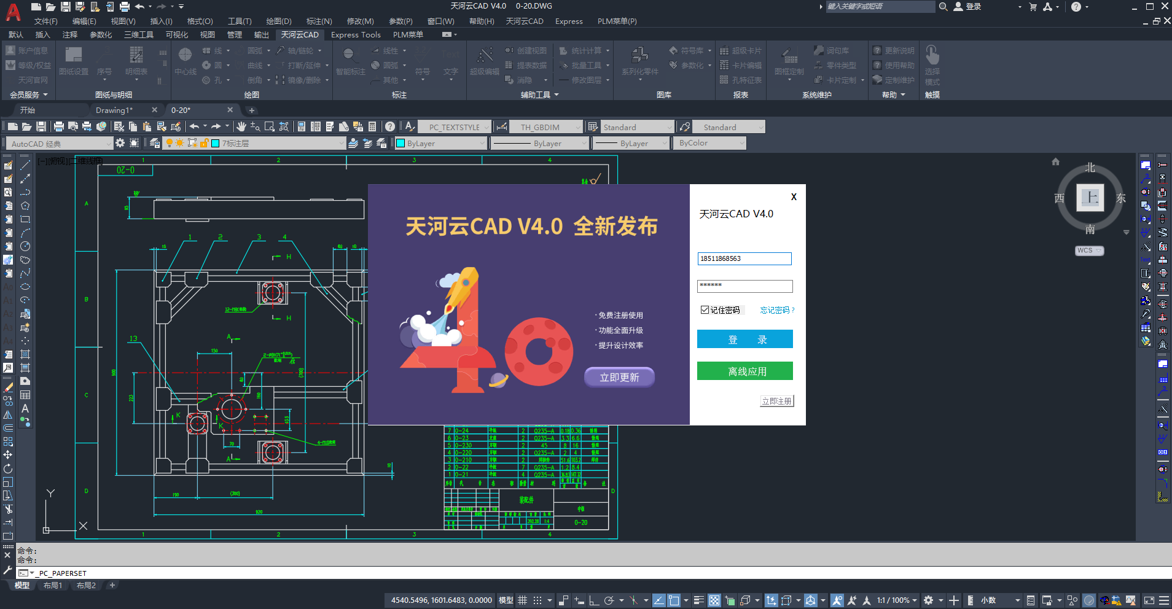The image size is (1172, 609).
Task: Click the 立即注册 register button
Action: coord(777,401)
